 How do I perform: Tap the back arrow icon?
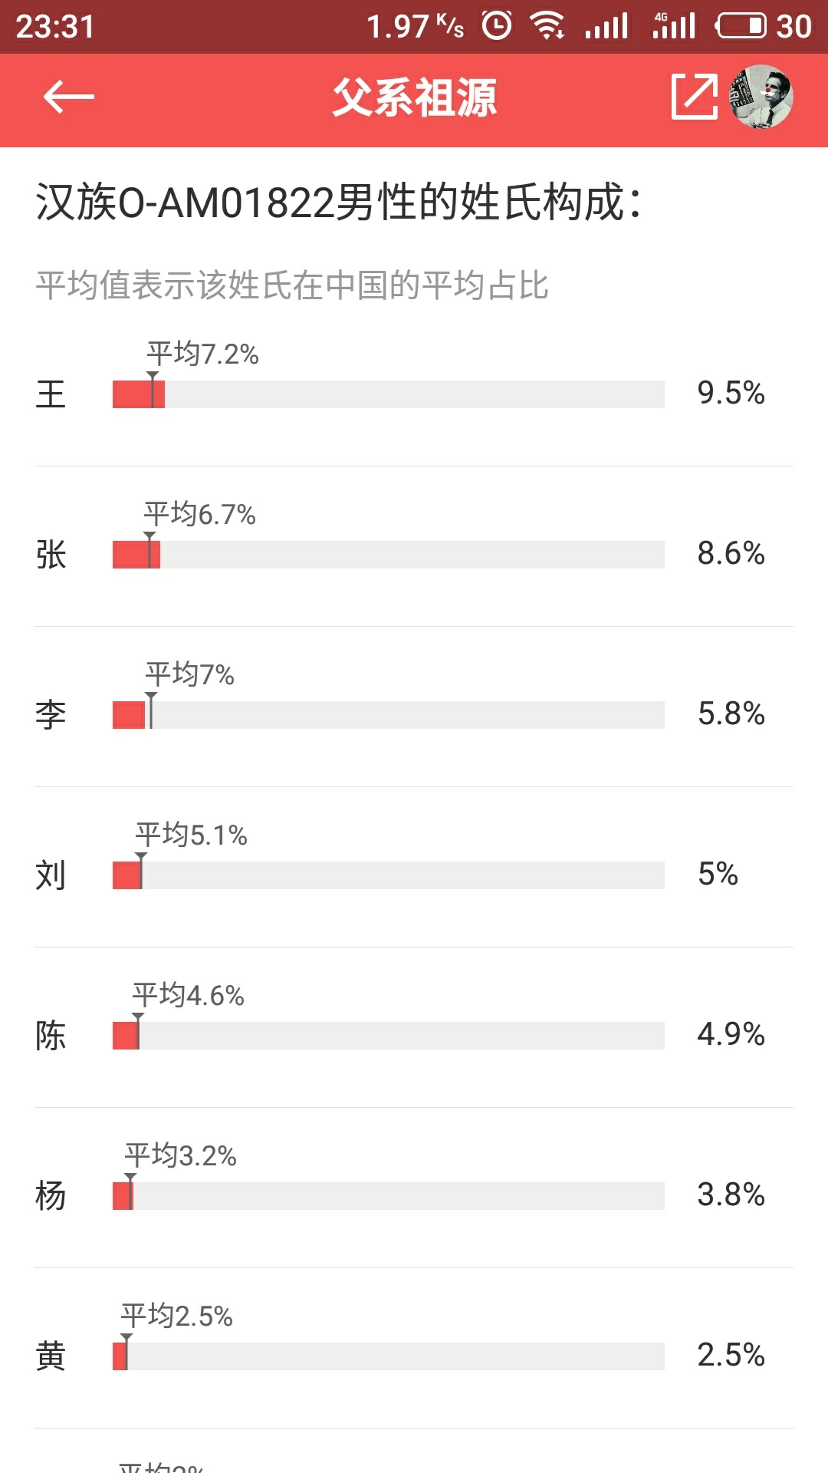pyautogui.click(x=69, y=97)
